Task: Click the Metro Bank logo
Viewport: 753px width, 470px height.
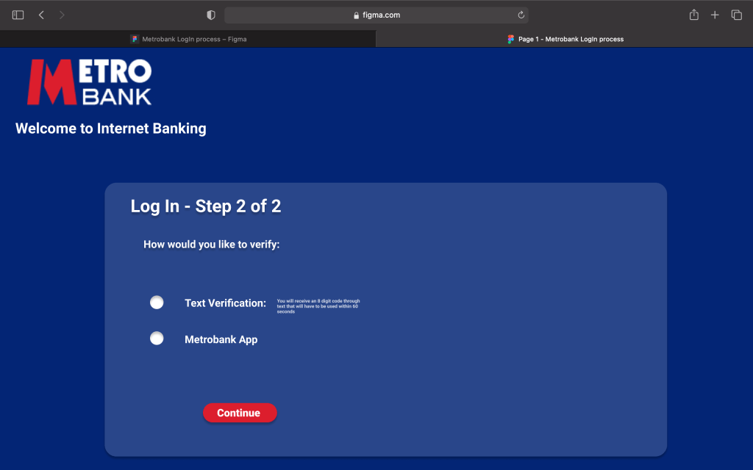Action: [x=89, y=82]
